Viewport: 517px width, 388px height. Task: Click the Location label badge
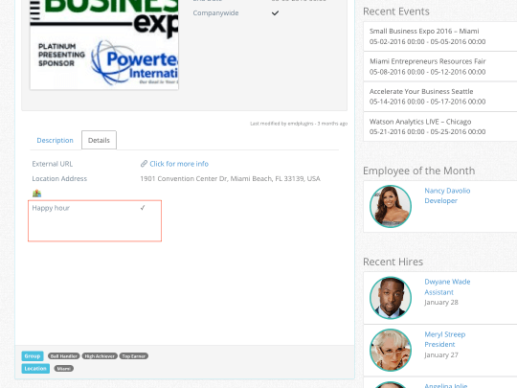(x=35, y=369)
